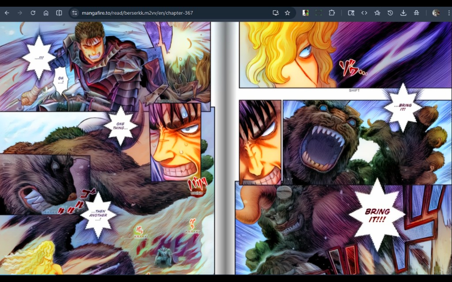Install the site as an app
Screen dimensions: 452x282
pos(276,13)
